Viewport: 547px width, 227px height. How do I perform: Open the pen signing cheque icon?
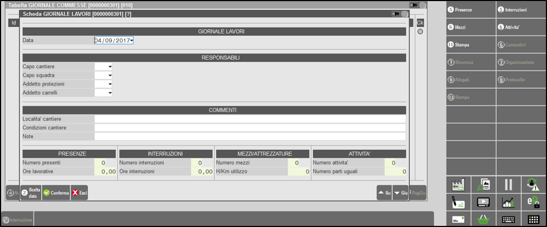(x=459, y=202)
